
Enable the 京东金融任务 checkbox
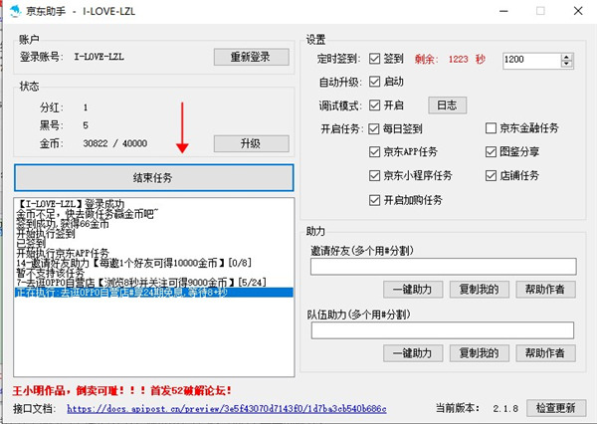point(491,128)
